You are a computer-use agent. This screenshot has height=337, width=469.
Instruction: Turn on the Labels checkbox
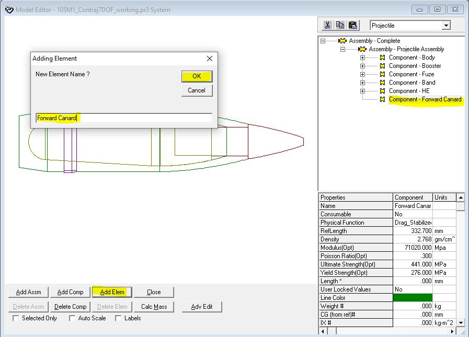(x=118, y=318)
